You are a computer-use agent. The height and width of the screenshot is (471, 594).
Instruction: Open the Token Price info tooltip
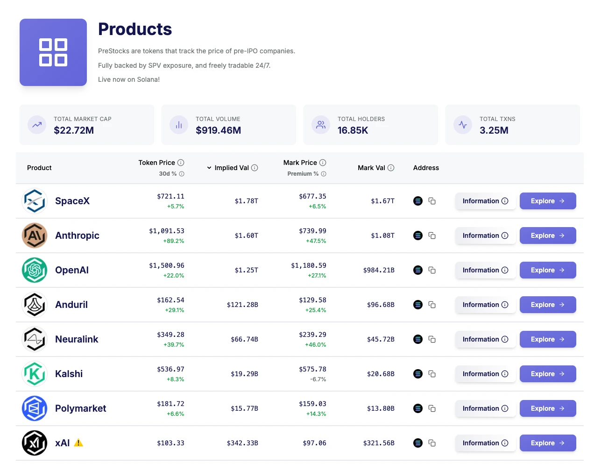click(181, 163)
